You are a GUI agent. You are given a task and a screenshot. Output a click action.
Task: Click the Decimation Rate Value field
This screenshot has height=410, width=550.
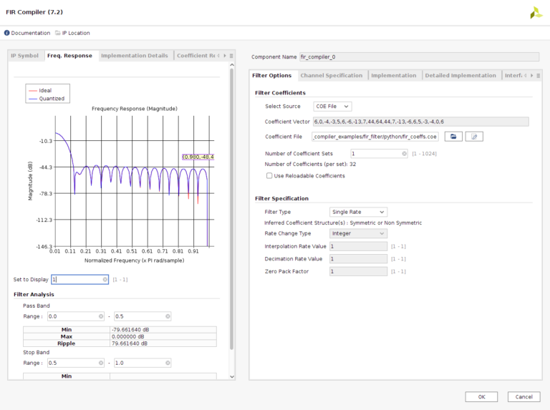tap(358, 259)
